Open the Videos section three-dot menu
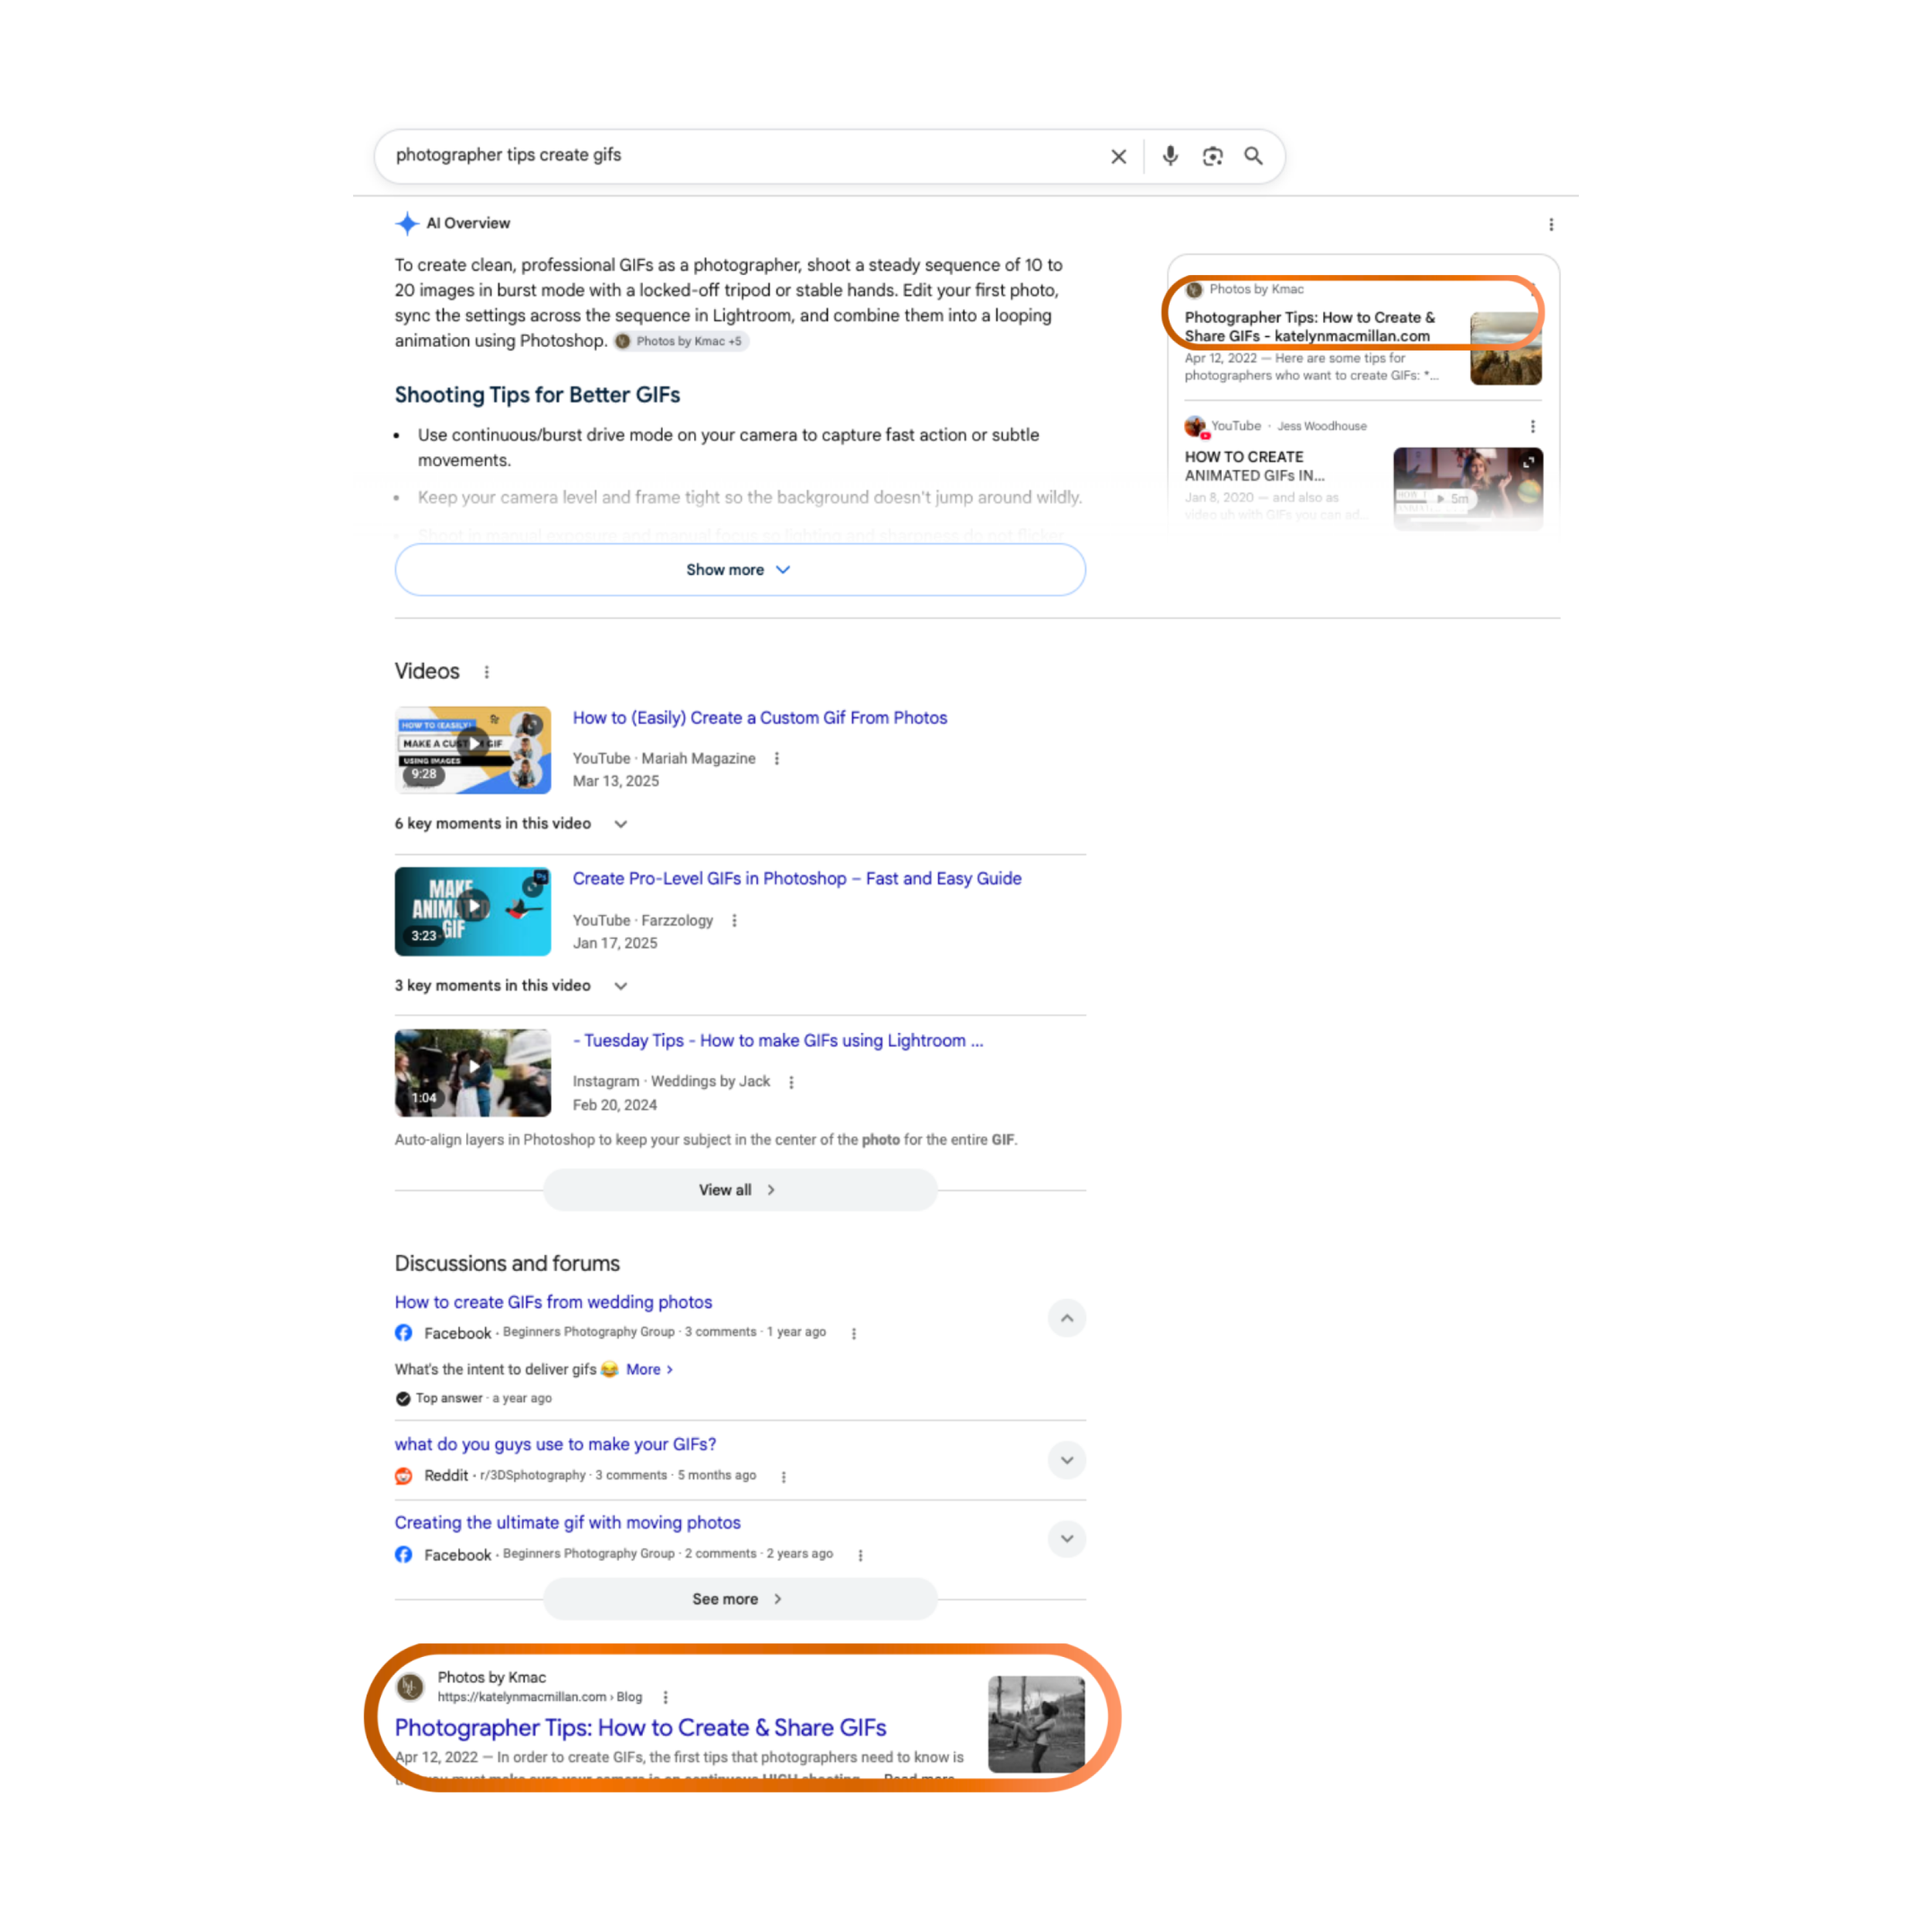This screenshot has width=1932, height=1932. pos(487,672)
